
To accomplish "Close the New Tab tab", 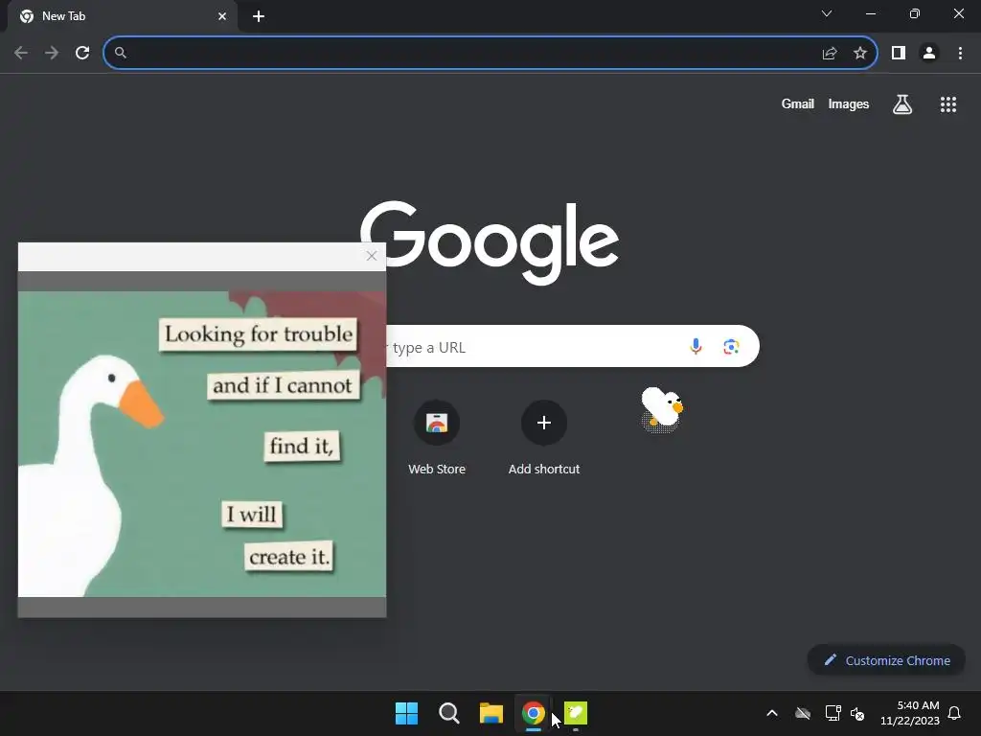I will [x=222, y=16].
